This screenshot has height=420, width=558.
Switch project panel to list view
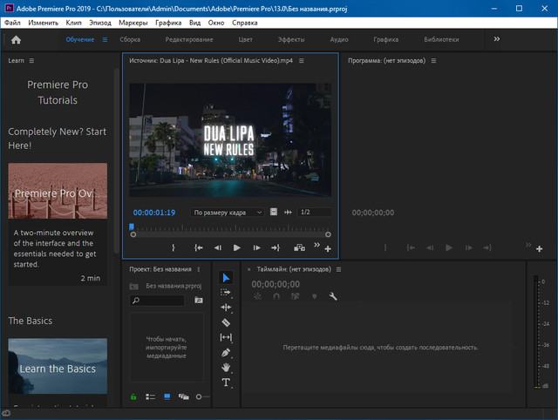click(x=150, y=396)
